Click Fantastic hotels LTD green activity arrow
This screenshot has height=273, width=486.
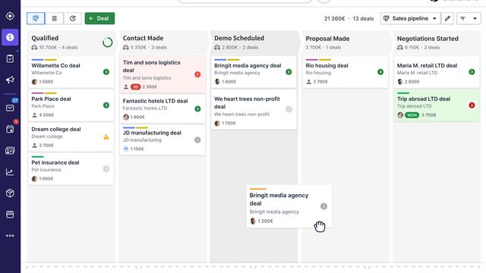[197, 108]
